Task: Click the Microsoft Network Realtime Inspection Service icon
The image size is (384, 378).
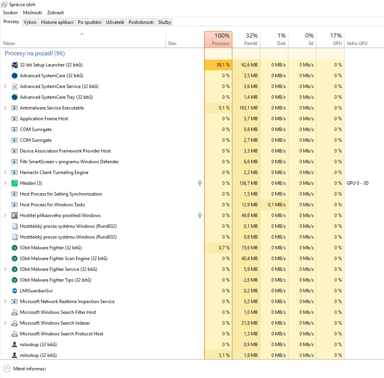Action: tap(15, 302)
